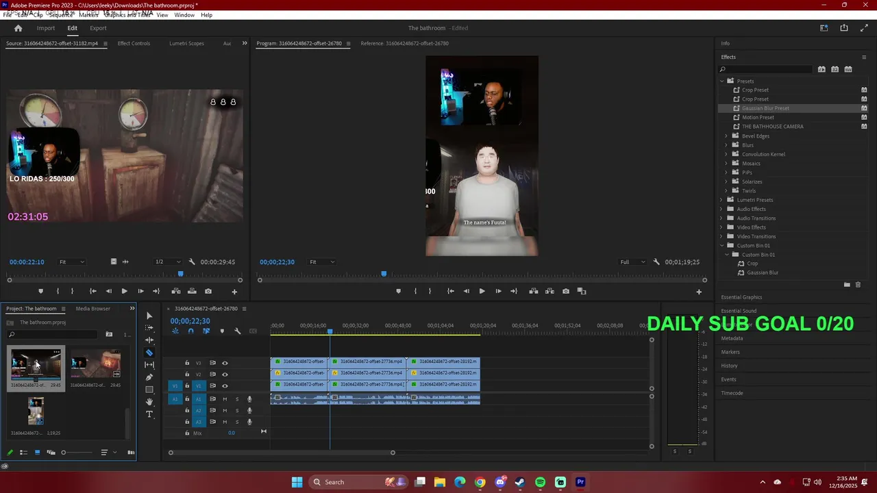Click Export Frame camera in Program monitor
The height and width of the screenshot is (493, 877).
coord(565,291)
